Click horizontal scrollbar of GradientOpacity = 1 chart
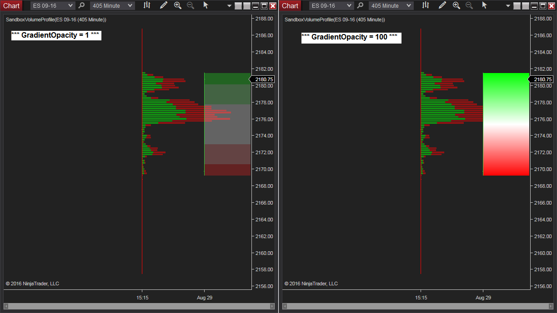This screenshot has height=313, width=557. [139, 306]
